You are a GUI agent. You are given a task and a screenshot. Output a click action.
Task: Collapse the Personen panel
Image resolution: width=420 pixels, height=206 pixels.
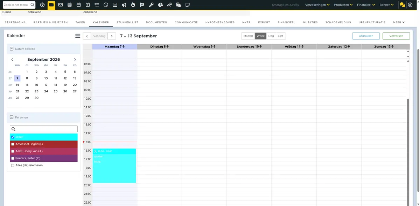(12, 117)
